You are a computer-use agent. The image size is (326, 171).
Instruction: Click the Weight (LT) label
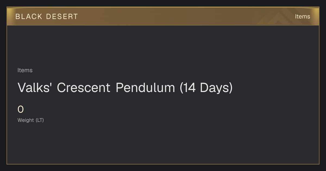[x=31, y=120]
